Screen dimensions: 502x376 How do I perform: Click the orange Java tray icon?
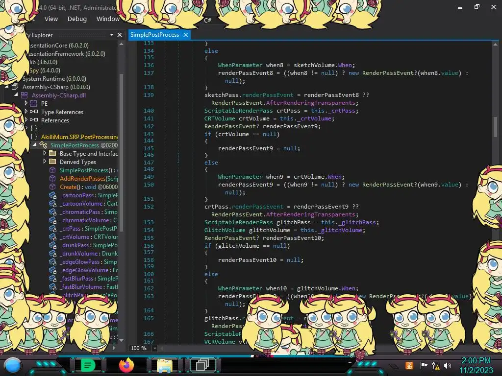409,365
